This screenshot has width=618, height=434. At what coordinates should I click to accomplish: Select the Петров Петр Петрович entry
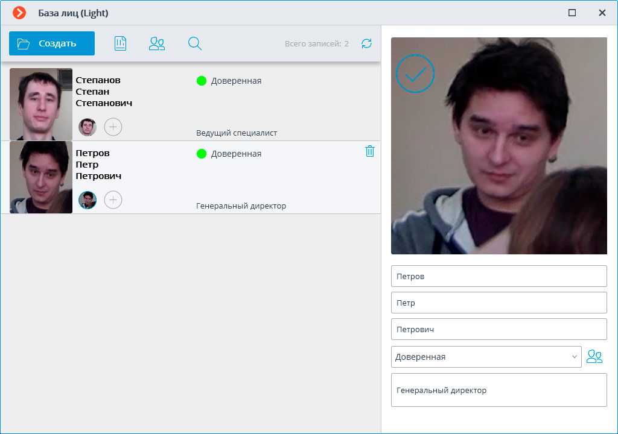[x=98, y=165]
